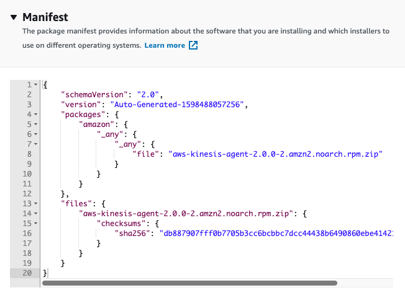Click the sha256 checksum value
This screenshot has height=293, width=405.
coord(276,234)
